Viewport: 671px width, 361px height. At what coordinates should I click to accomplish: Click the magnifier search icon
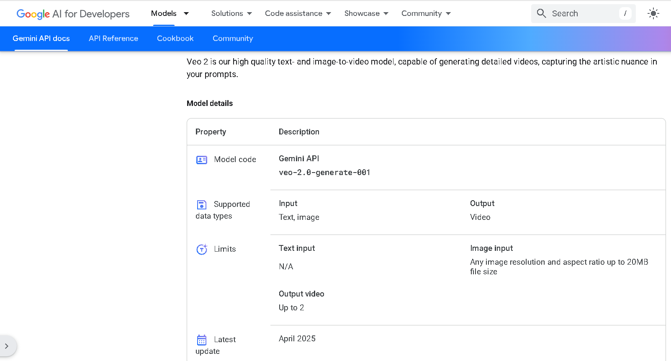[541, 13]
